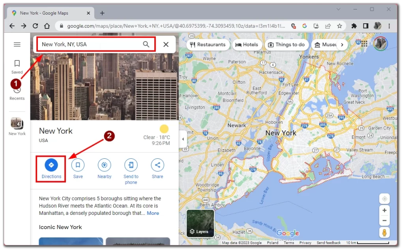404x252 pixels.
Task: View site information lock icon
Action: (61, 26)
